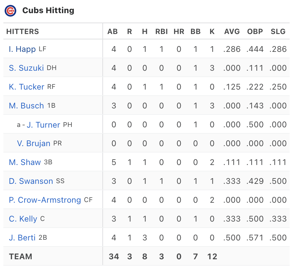
Task: Select K. Tucker player name
Action: coord(27,87)
